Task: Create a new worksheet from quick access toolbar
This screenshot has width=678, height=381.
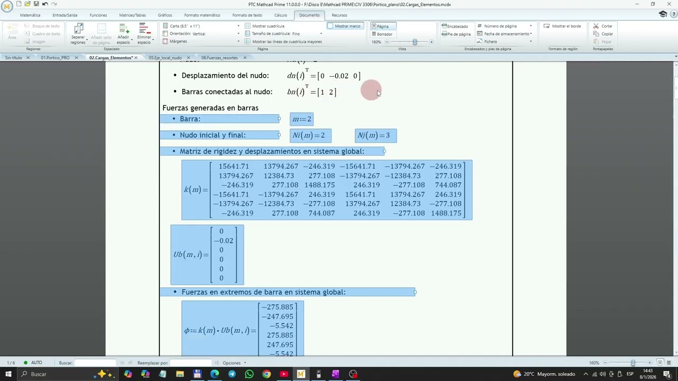Action: [19, 4]
